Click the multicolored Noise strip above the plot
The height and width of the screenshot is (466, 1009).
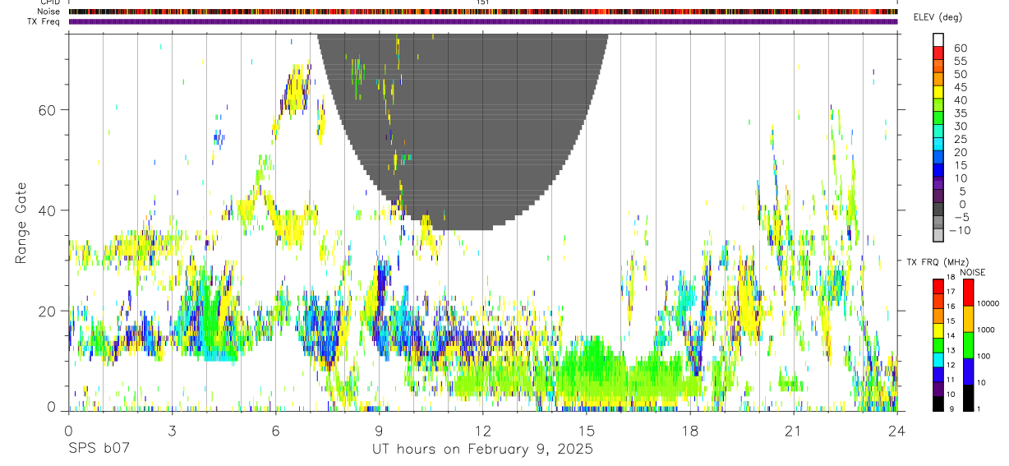(x=483, y=12)
